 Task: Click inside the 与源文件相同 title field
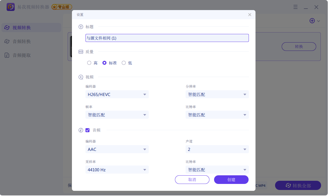click(167, 38)
